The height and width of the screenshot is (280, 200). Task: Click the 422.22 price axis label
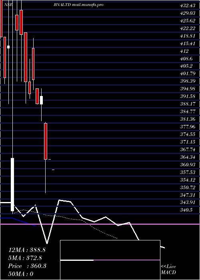click(188, 28)
